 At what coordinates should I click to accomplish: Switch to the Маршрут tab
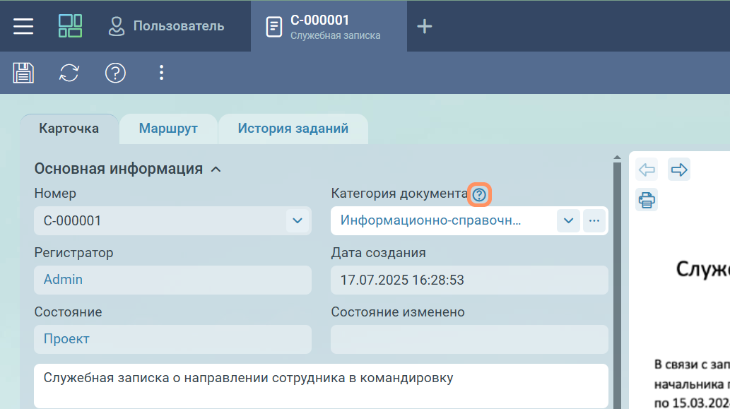(168, 129)
